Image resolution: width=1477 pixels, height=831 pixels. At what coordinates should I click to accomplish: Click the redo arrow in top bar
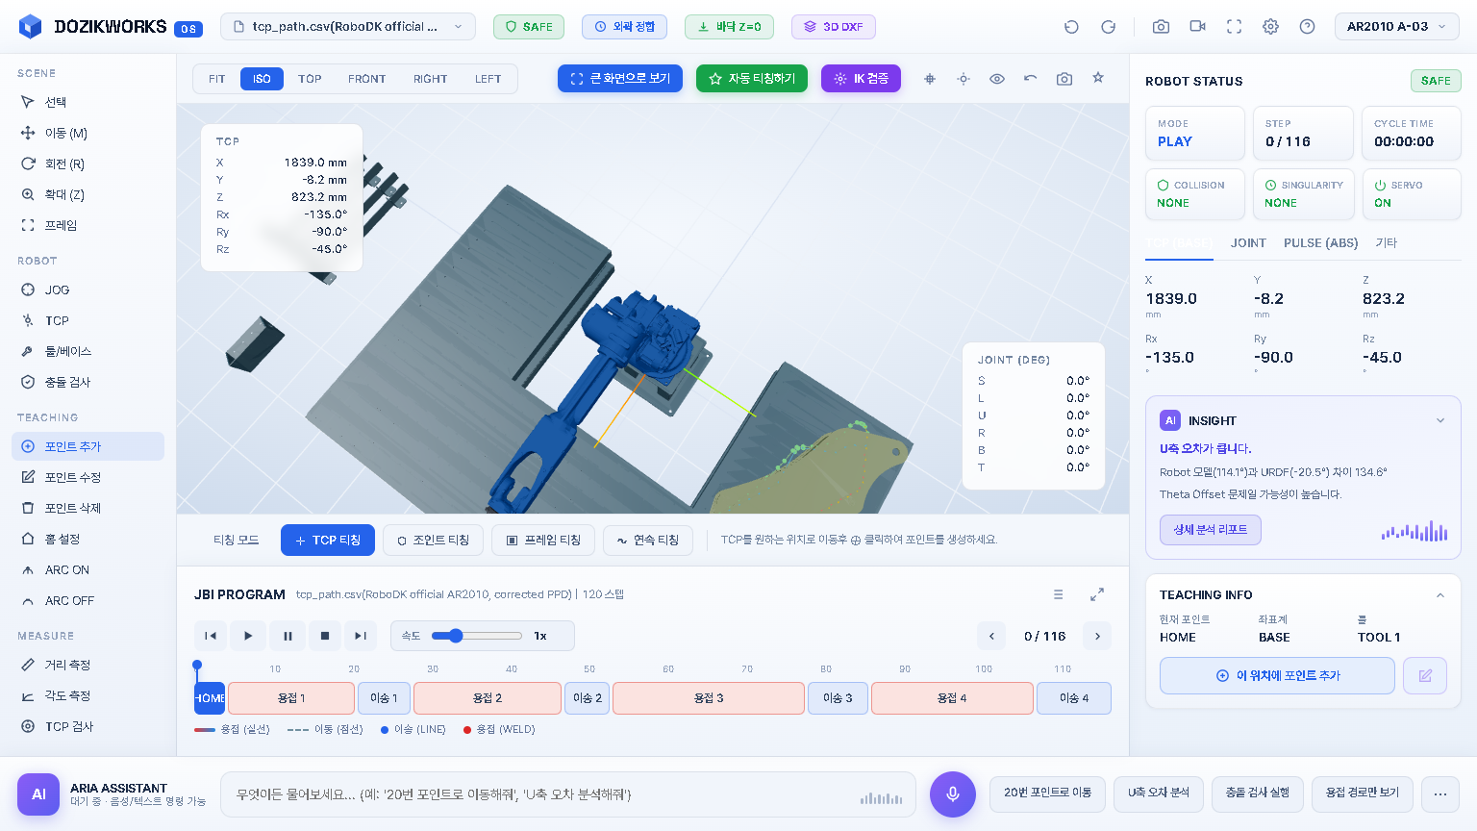coord(1108,27)
